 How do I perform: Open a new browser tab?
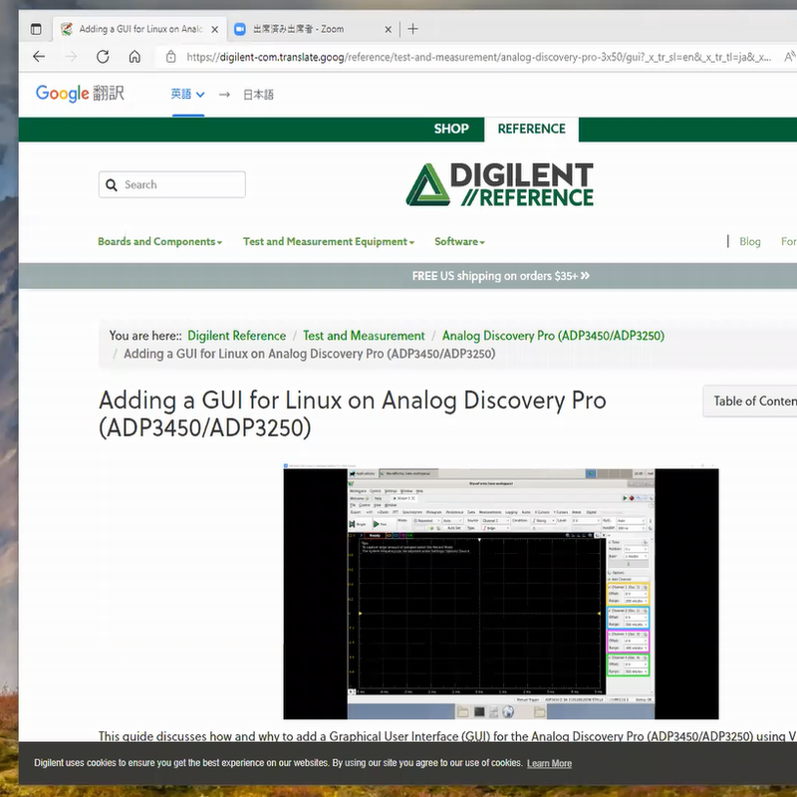pyautogui.click(x=413, y=29)
